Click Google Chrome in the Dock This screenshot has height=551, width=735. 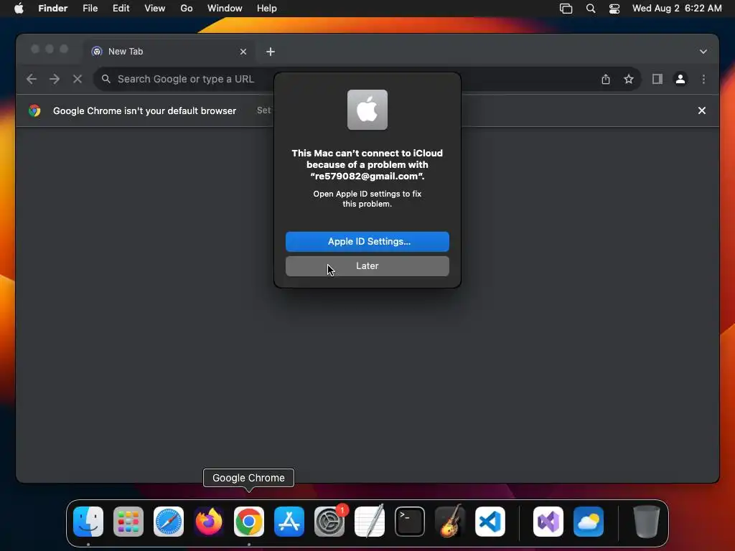[249, 522]
